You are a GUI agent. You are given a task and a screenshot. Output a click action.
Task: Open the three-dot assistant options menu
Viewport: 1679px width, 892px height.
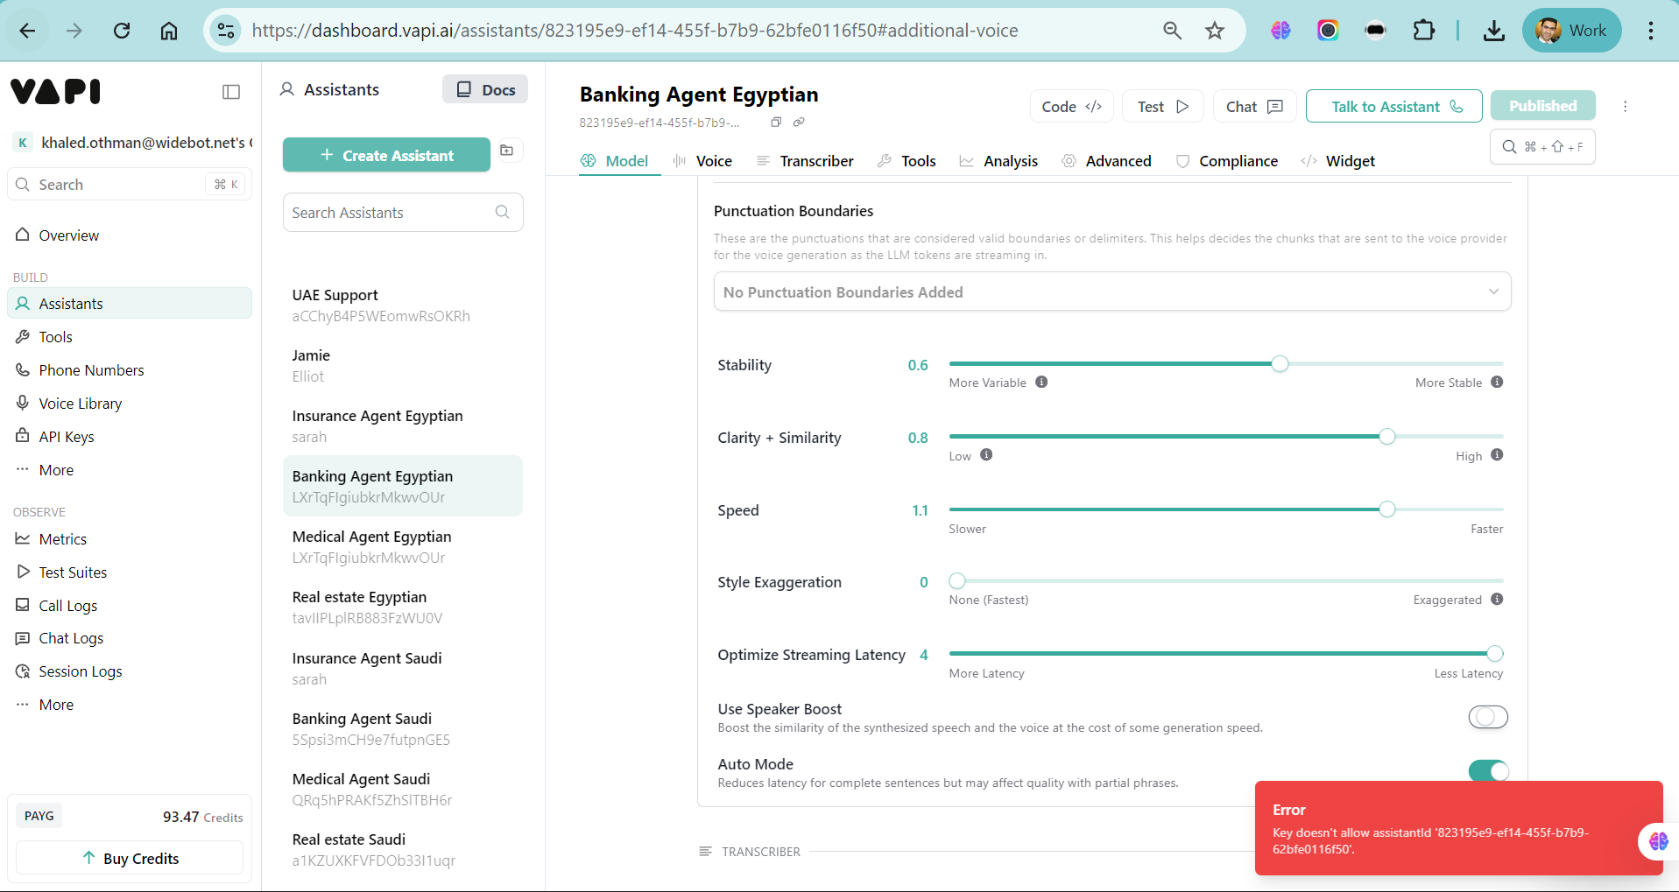coord(1625,106)
